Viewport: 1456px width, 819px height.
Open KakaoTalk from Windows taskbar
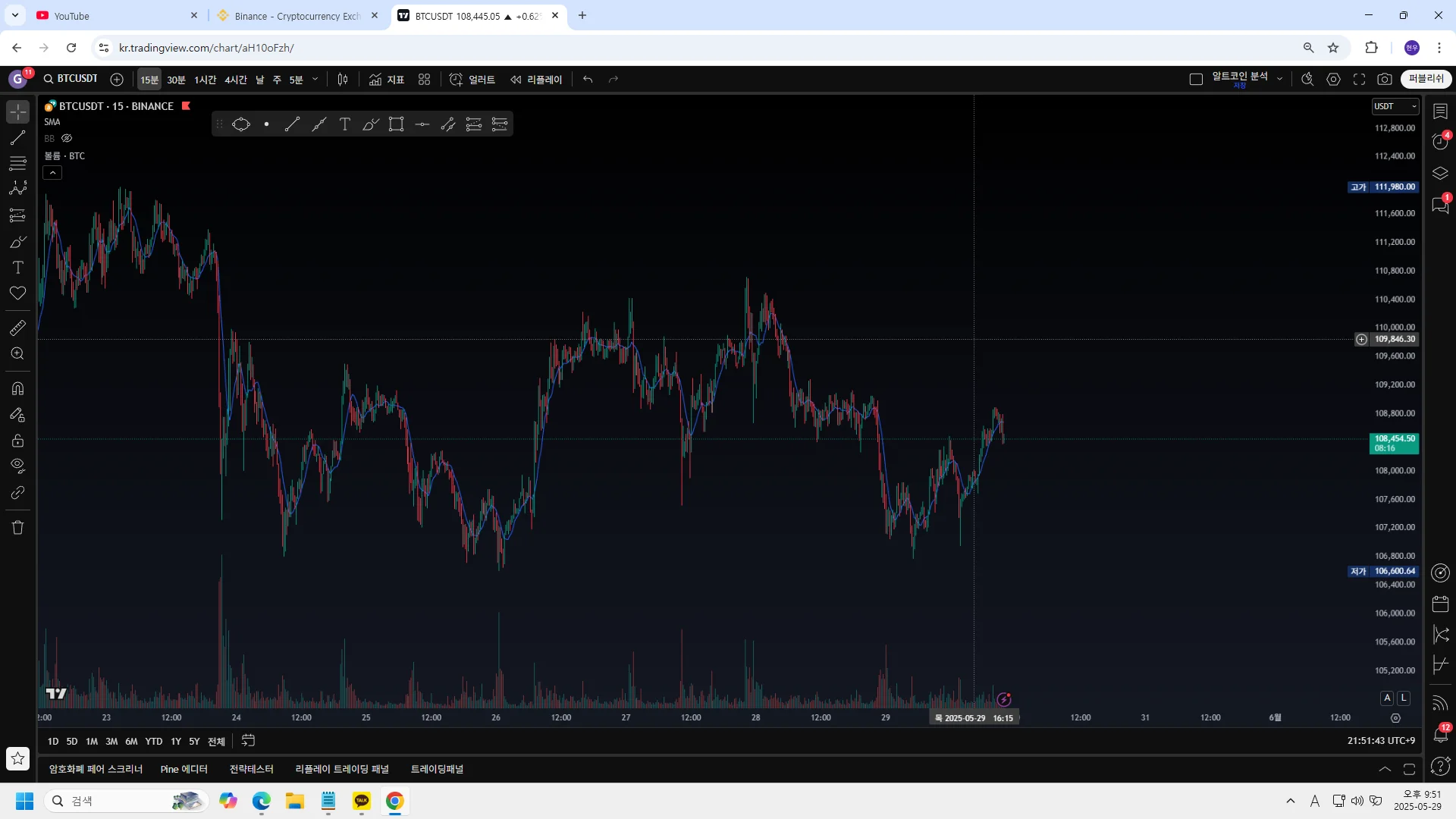point(362,801)
